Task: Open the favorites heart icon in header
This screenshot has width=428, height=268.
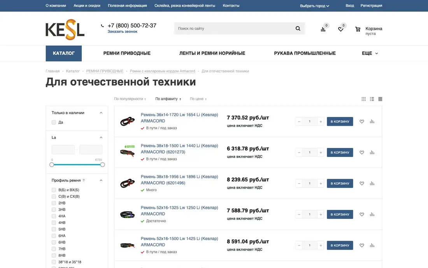Action: click(341, 29)
